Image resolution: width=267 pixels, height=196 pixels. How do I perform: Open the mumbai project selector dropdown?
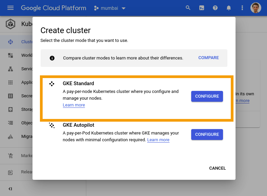pos(110,8)
